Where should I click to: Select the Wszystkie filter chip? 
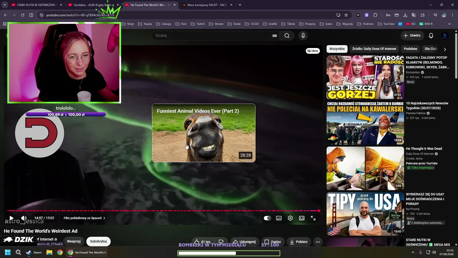click(337, 49)
